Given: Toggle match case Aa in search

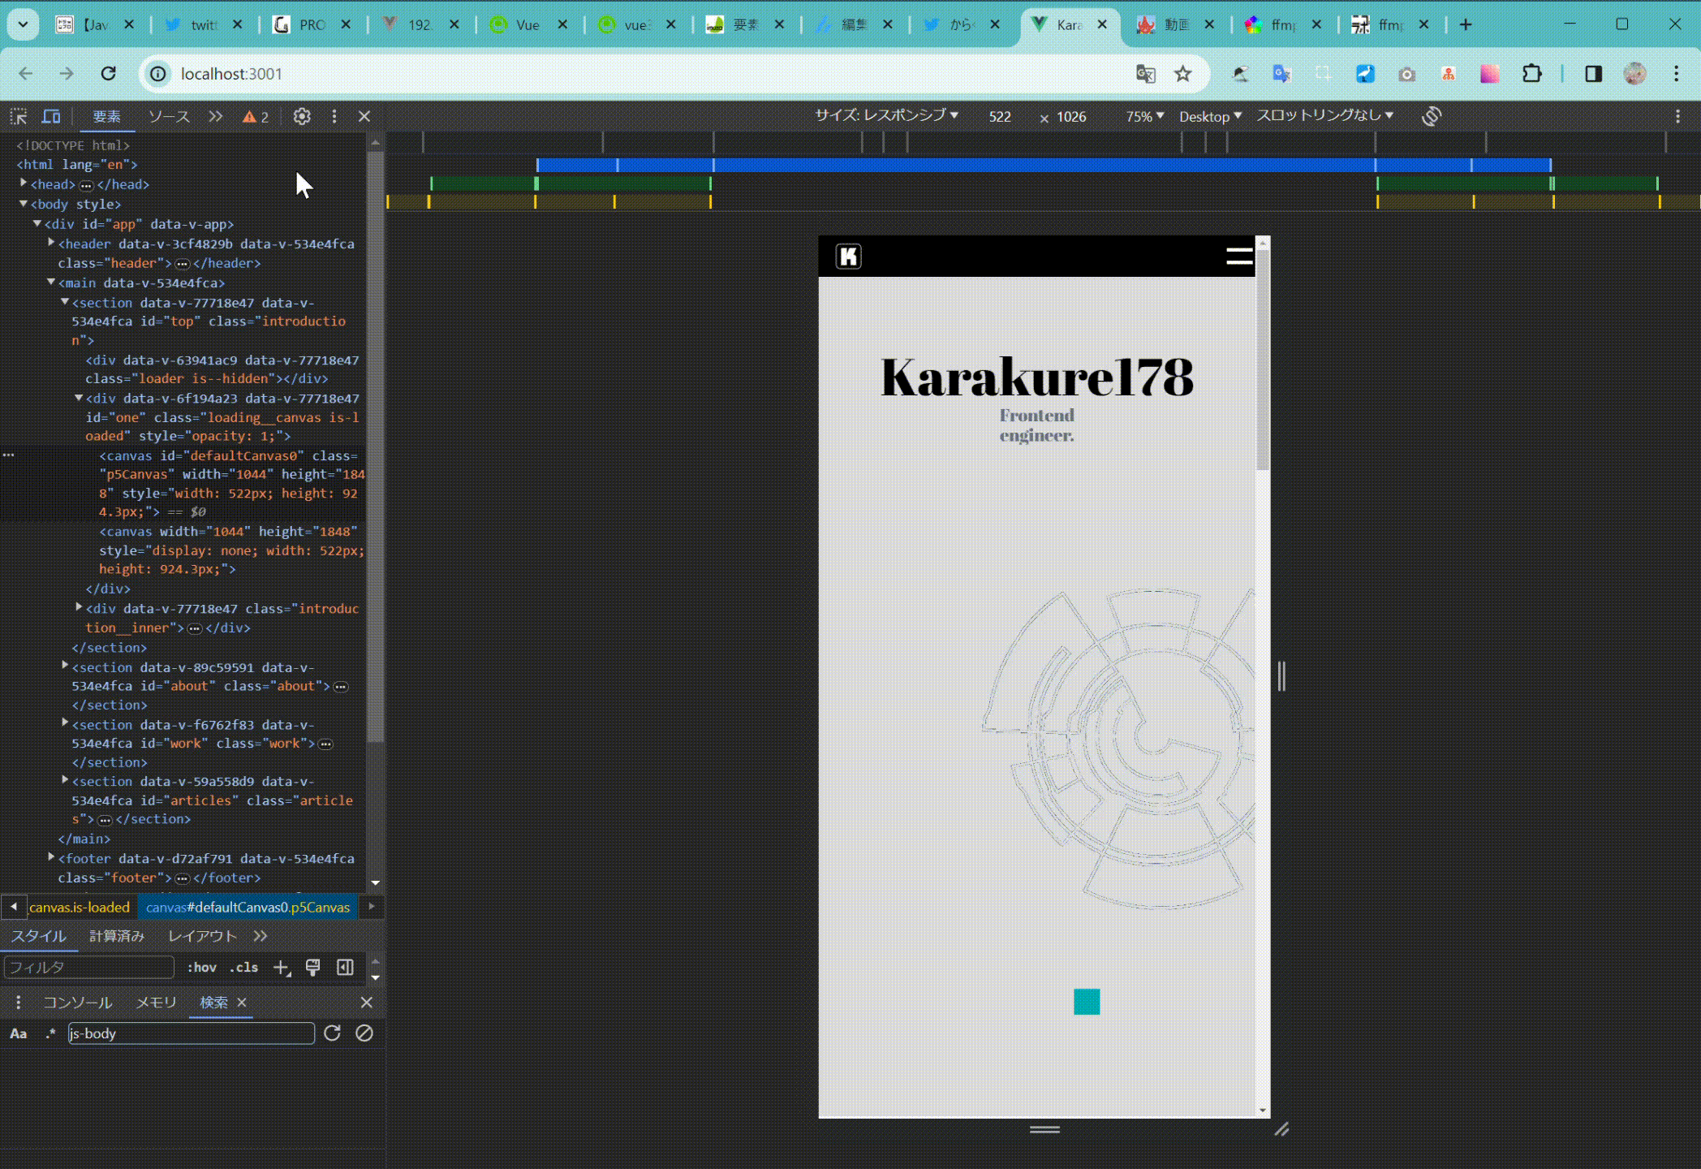Looking at the screenshot, I should coord(19,1033).
